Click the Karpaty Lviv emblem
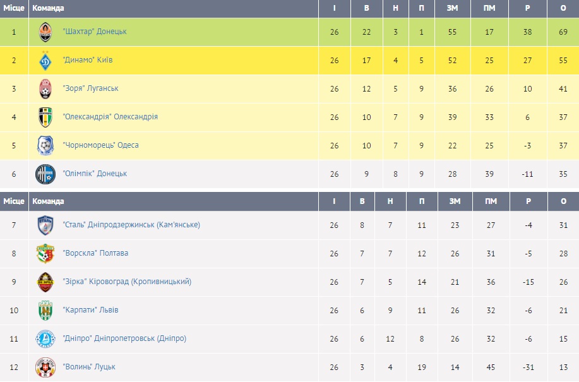This screenshot has width=579, height=382. 45,310
